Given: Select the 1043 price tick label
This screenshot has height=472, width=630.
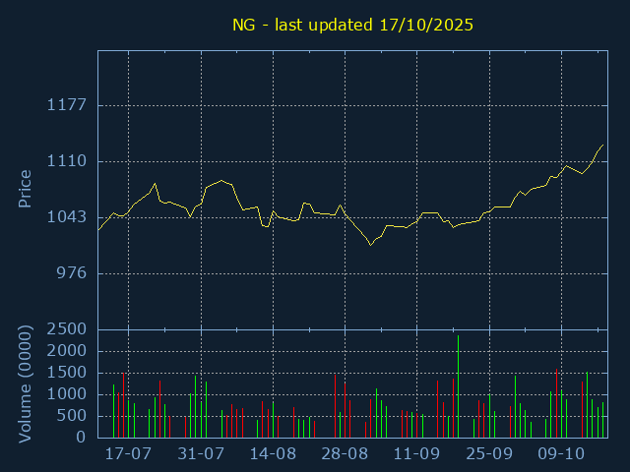Looking at the screenshot, I should point(67,217).
